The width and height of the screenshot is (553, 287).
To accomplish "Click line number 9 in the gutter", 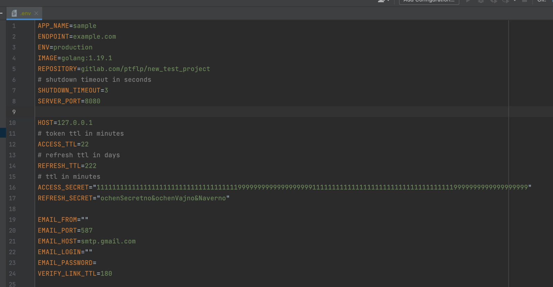I will (x=14, y=112).
